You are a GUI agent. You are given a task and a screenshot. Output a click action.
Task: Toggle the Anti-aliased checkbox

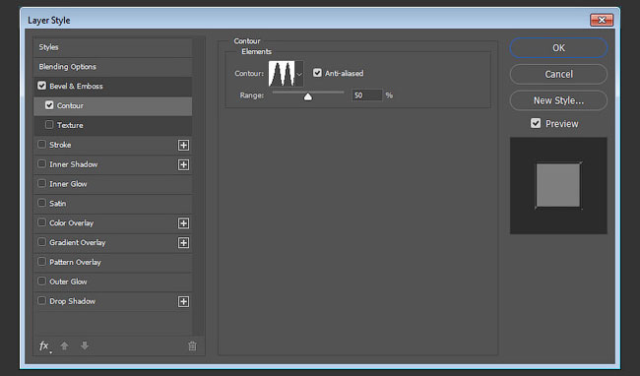(x=317, y=73)
